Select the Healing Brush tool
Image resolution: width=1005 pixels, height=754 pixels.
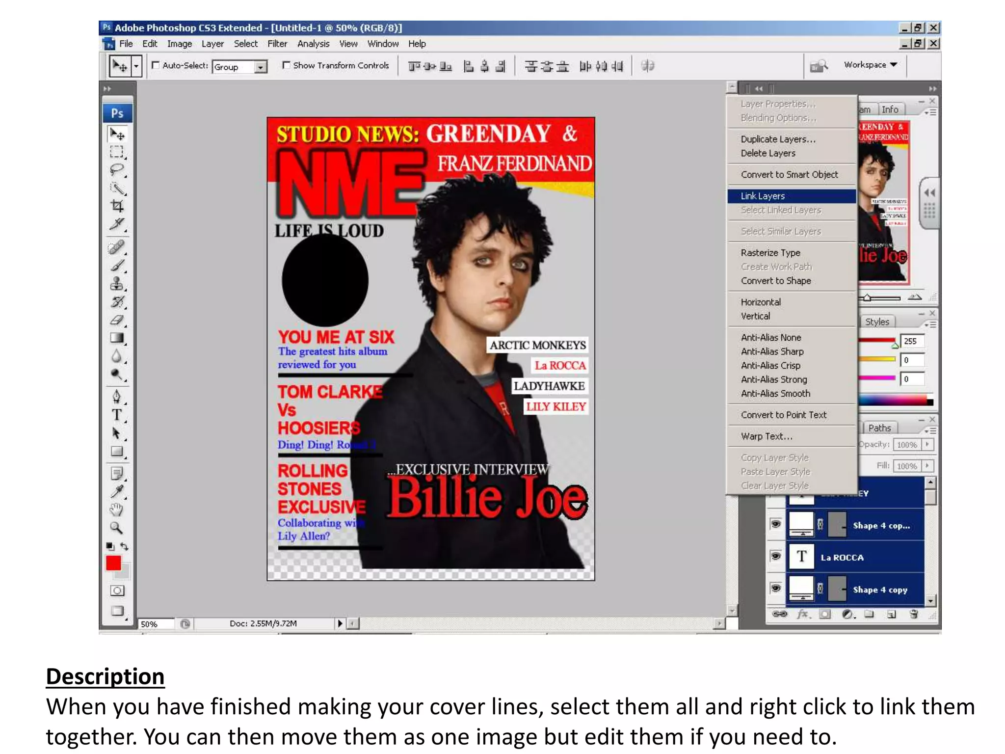pyautogui.click(x=117, y=247)
